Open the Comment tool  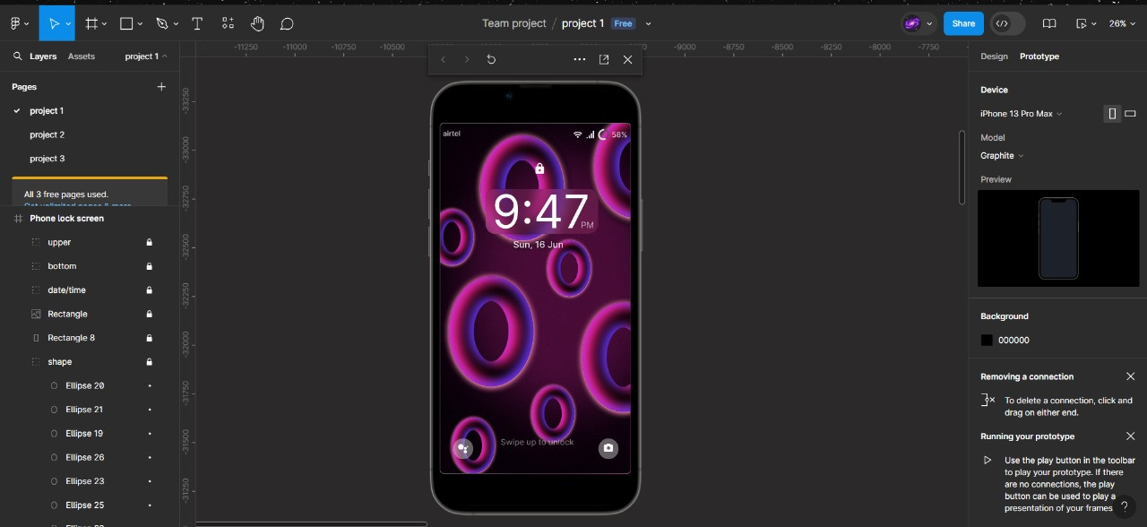[287, 23]
